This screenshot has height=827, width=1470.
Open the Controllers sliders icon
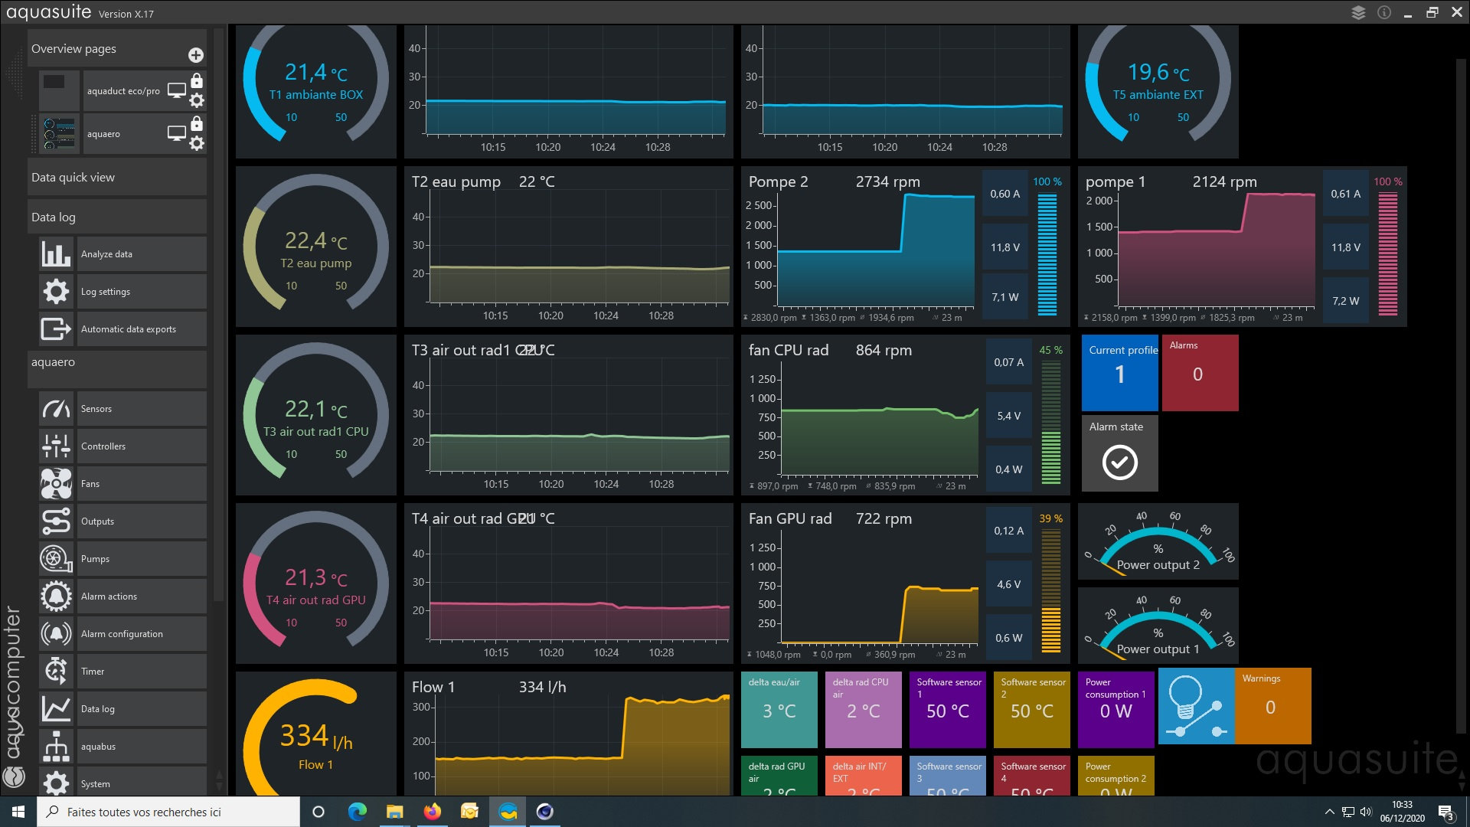point(56,446)
